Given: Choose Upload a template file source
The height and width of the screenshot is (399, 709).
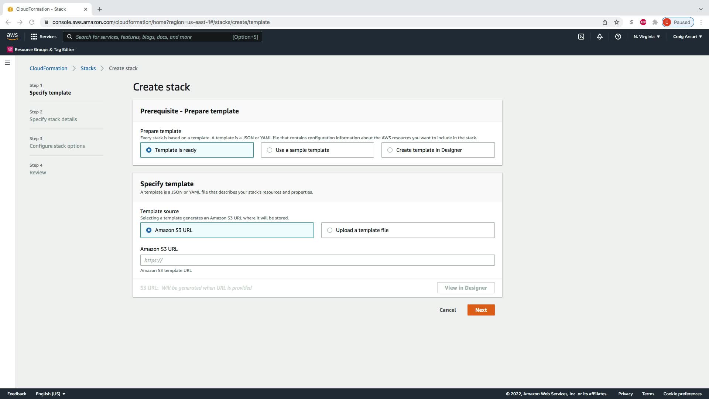Looking at the screenshot, I should point(408,230).
